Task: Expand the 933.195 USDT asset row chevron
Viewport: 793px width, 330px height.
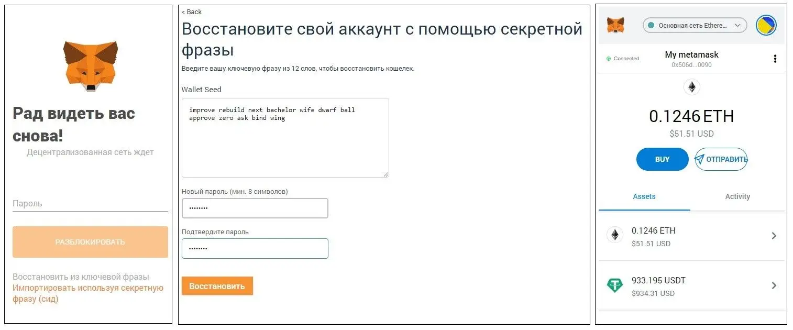Action: tap(774, 285)
